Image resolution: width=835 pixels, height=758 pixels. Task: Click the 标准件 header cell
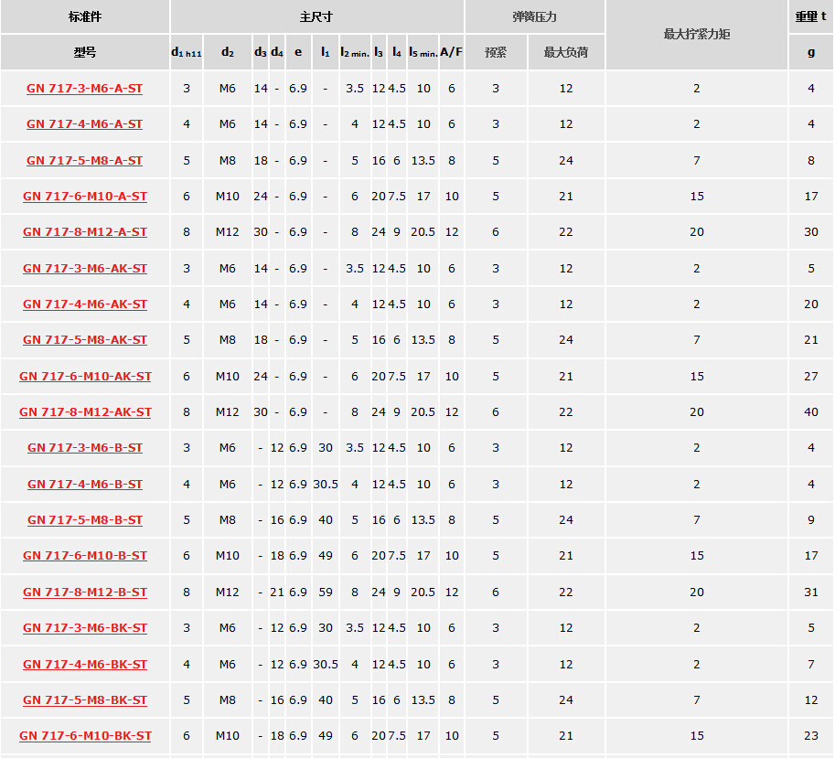coord(85,17)
